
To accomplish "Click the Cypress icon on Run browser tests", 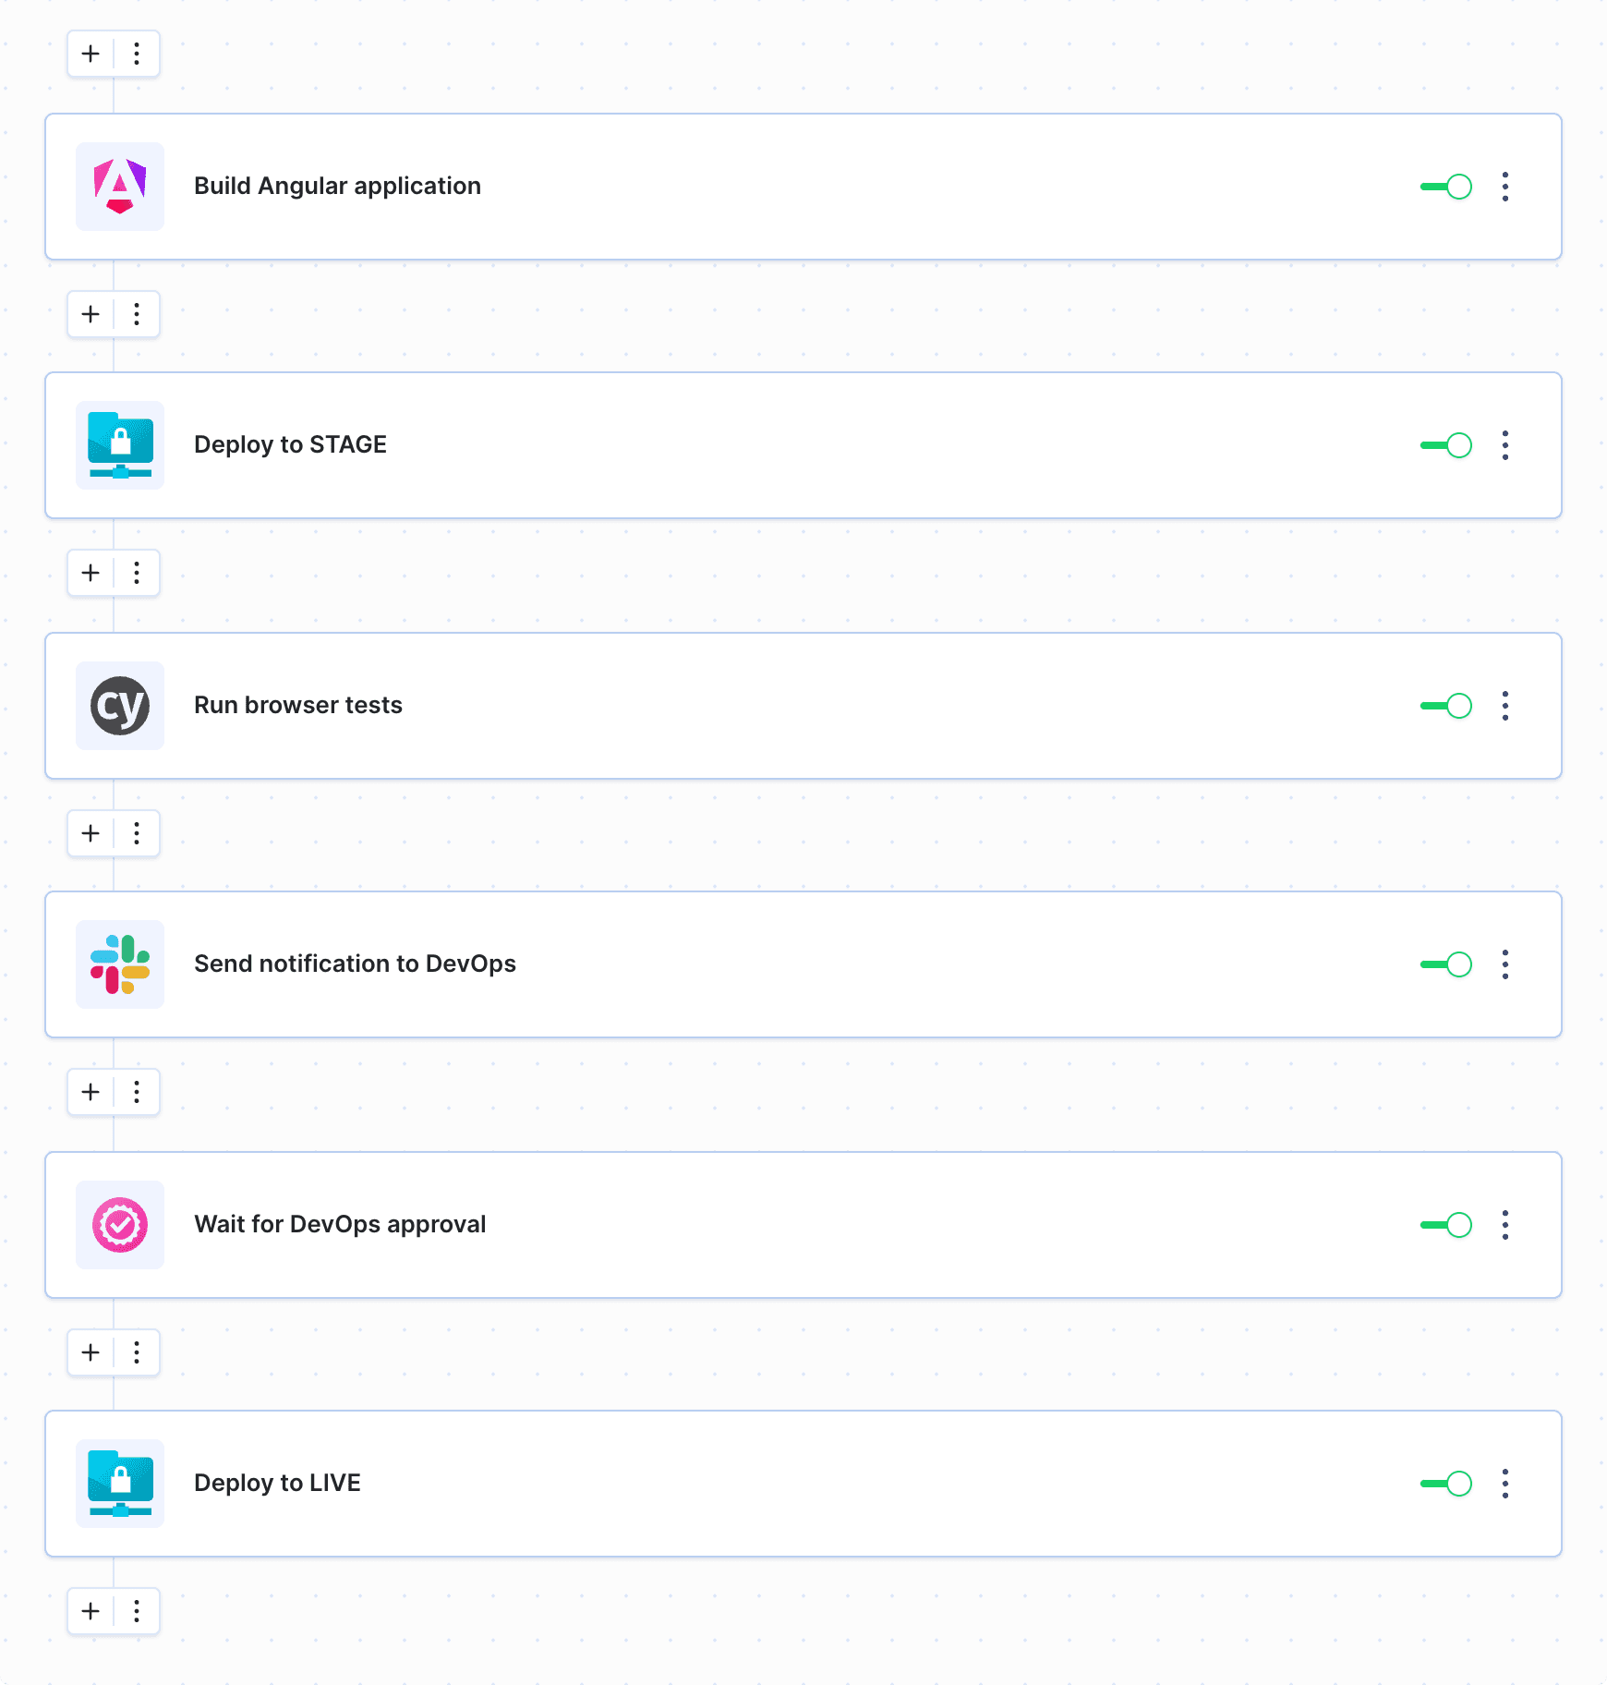I will coord(119,705).
